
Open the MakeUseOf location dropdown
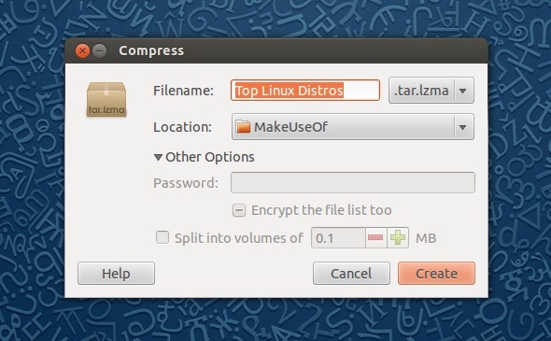pos(353,126)
